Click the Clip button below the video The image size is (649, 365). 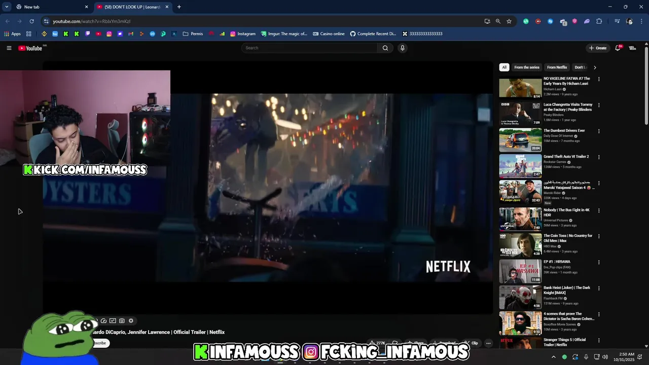472,343
